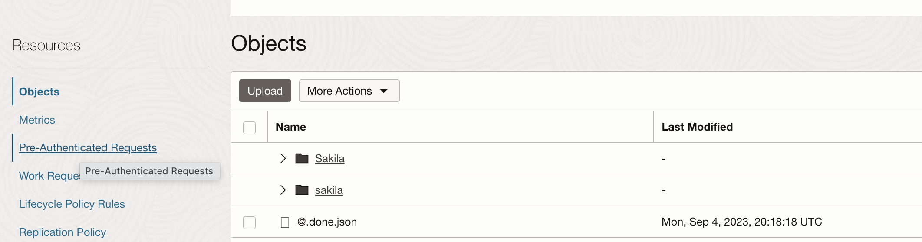Click the @.done.json file name
This screenshot has height=242, width=922.
pos(327,222)
